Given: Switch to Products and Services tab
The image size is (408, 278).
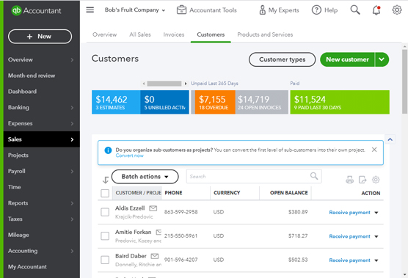Looking at the screenshot, I should [x=265, y=34].
